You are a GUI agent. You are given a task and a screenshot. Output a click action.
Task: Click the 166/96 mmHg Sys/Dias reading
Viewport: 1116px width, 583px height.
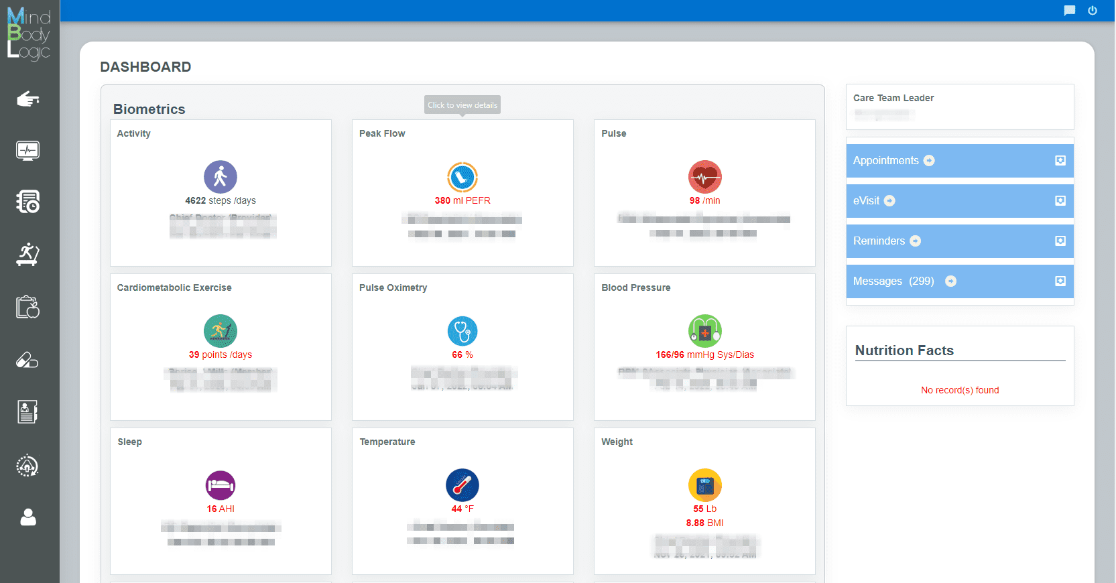(705, 354)
